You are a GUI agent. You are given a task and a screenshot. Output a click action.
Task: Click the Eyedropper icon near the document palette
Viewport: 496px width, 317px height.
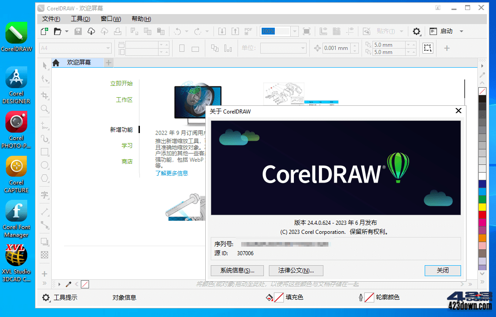(69, 284)
